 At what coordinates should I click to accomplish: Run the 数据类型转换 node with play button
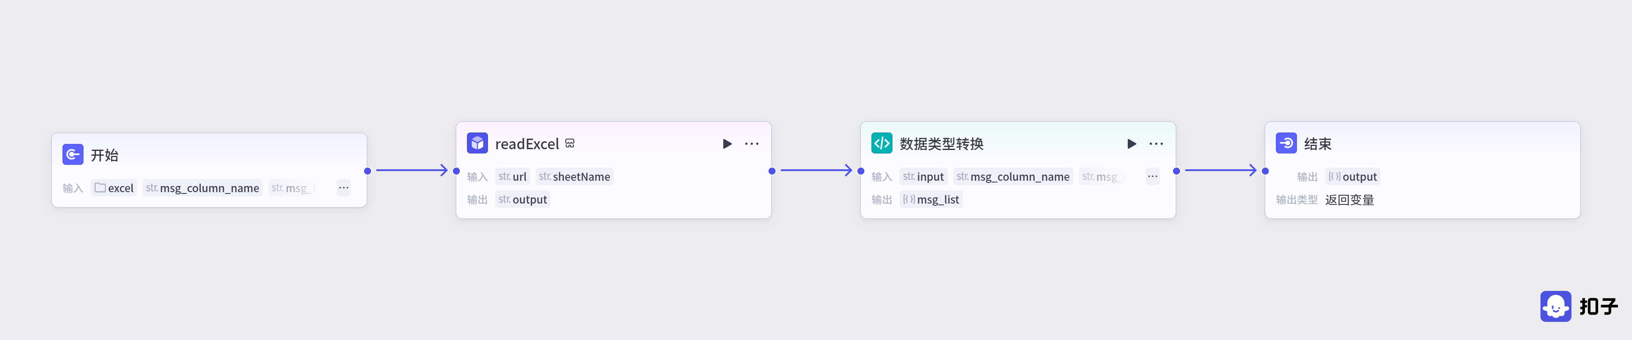[1131, 144]
